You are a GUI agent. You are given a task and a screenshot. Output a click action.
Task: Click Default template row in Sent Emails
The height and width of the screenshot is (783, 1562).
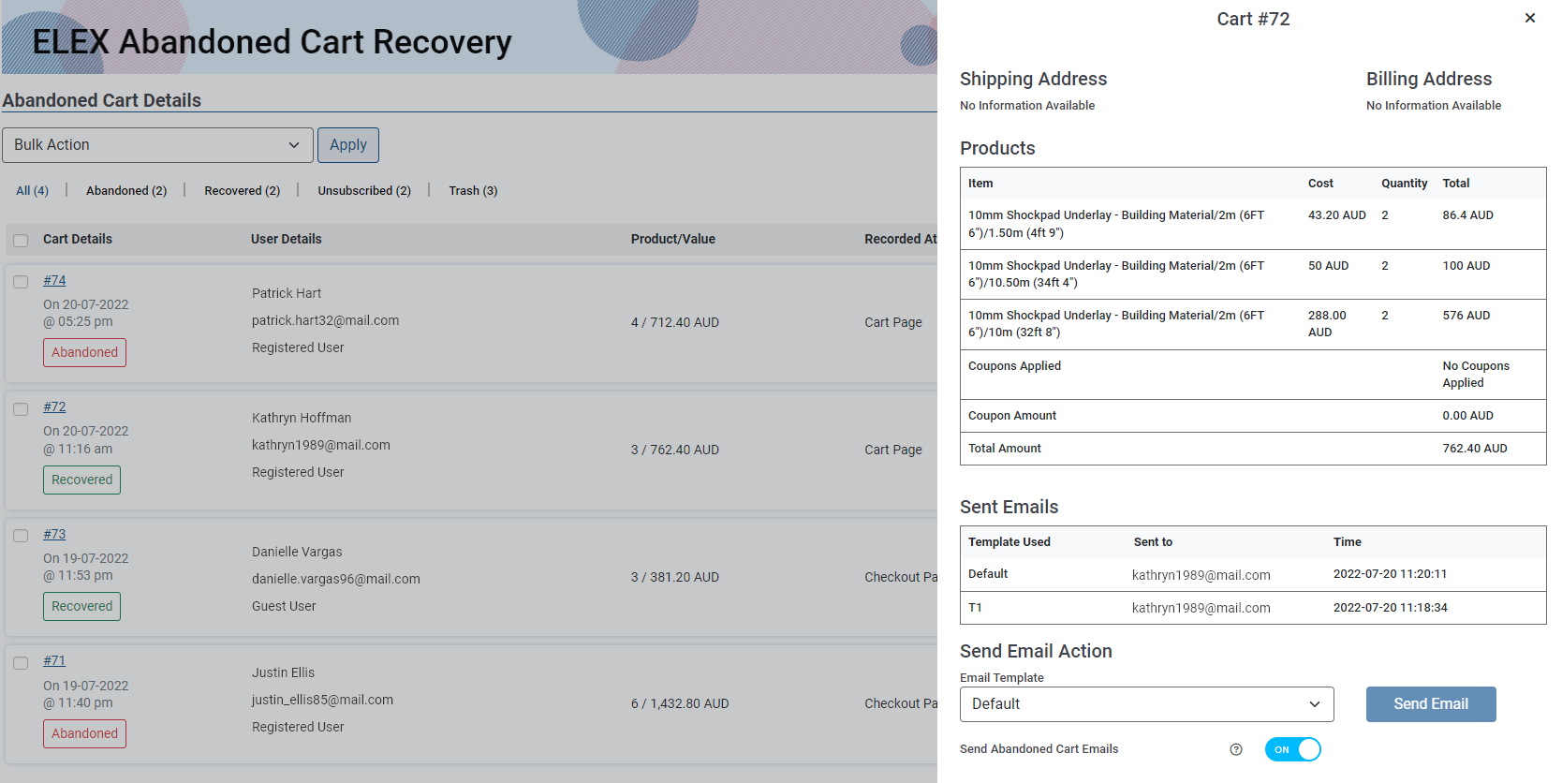pyautogui.click(x=1253, y=574)
